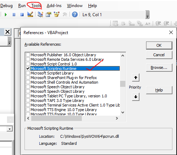Confirm references with OK button
Image resolution: width=177 pixels, height=155 pixels.
tap(159, 45)
